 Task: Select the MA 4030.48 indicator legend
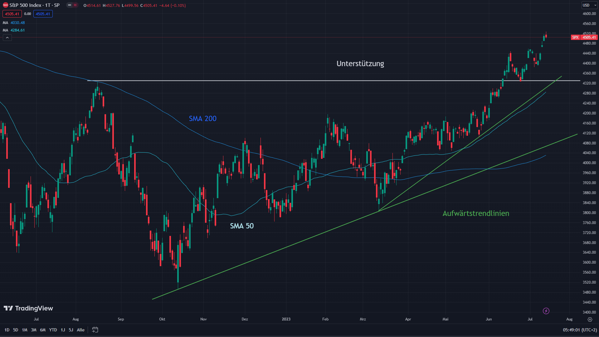(x=14, y=23)
